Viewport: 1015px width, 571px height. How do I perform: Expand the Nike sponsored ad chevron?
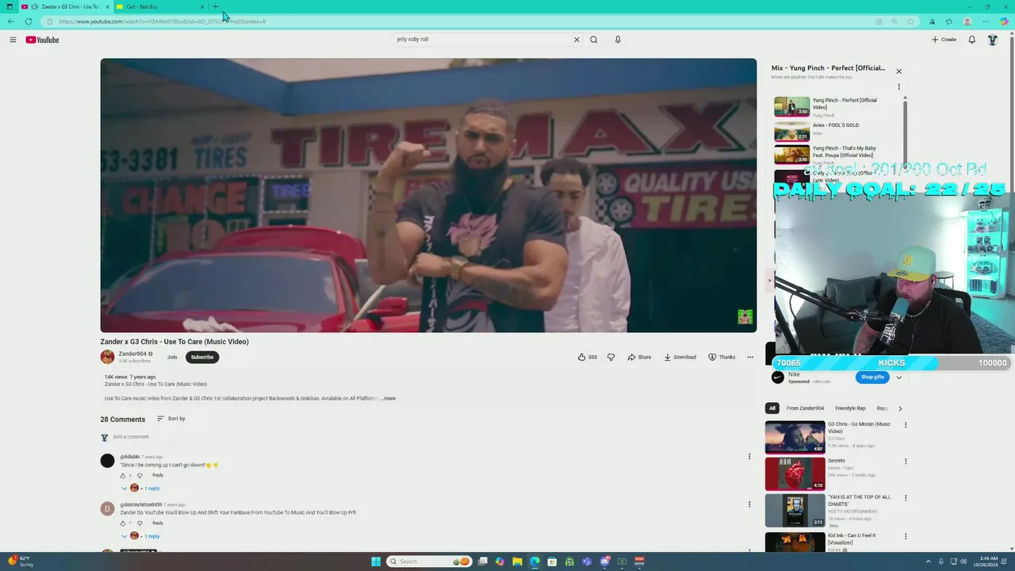pyautogui.click(x=898, y=377)
